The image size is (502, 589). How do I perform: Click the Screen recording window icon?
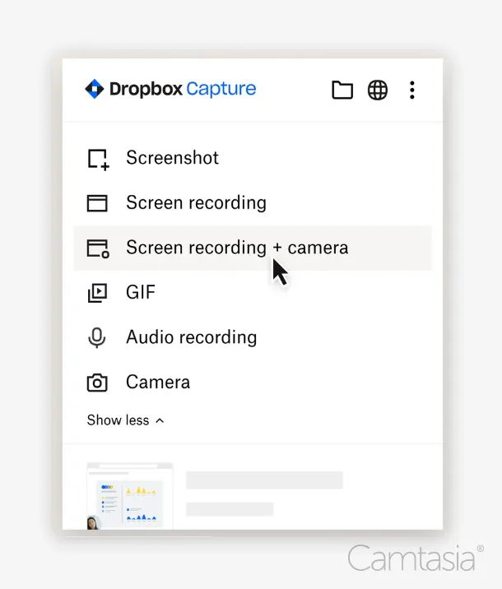coord(97,203)
